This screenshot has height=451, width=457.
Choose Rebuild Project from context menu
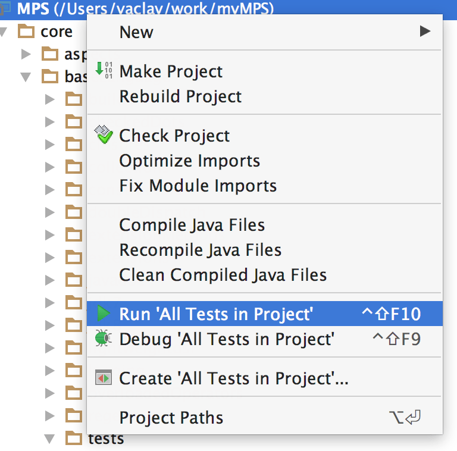click(180, 96)
